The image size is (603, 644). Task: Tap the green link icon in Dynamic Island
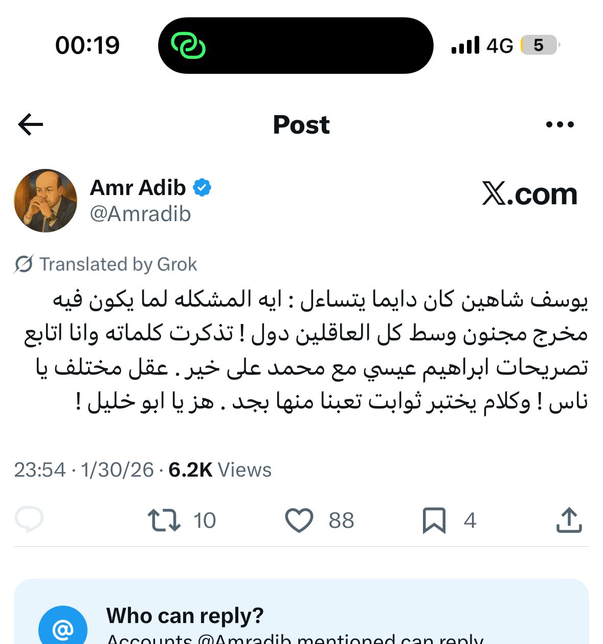[188, 46]
